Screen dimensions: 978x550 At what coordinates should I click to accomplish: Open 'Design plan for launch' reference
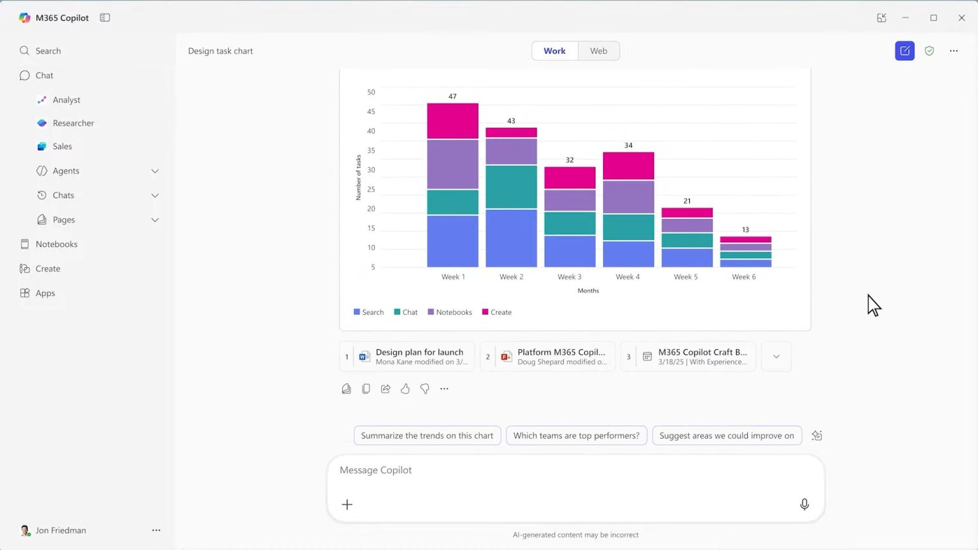(x=407, y=356)
